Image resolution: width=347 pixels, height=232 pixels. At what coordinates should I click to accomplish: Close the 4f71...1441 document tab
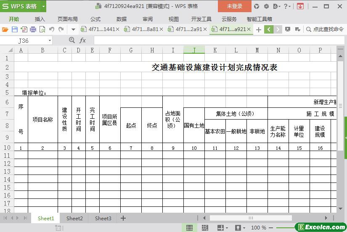[x=117, y=29]
